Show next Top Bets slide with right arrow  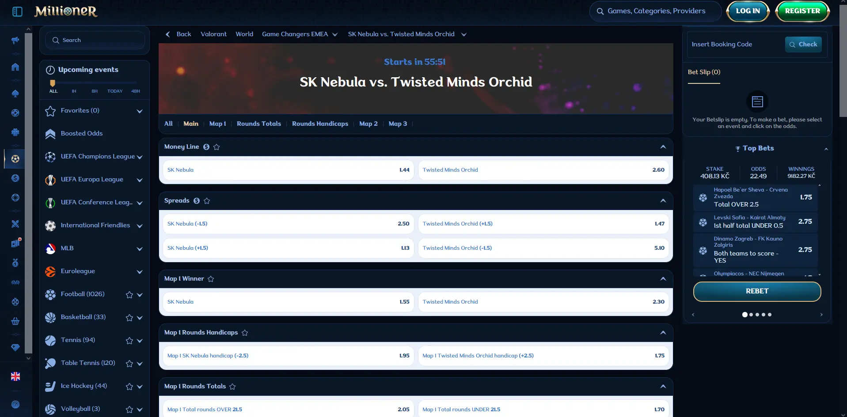[x=821, y=315]
